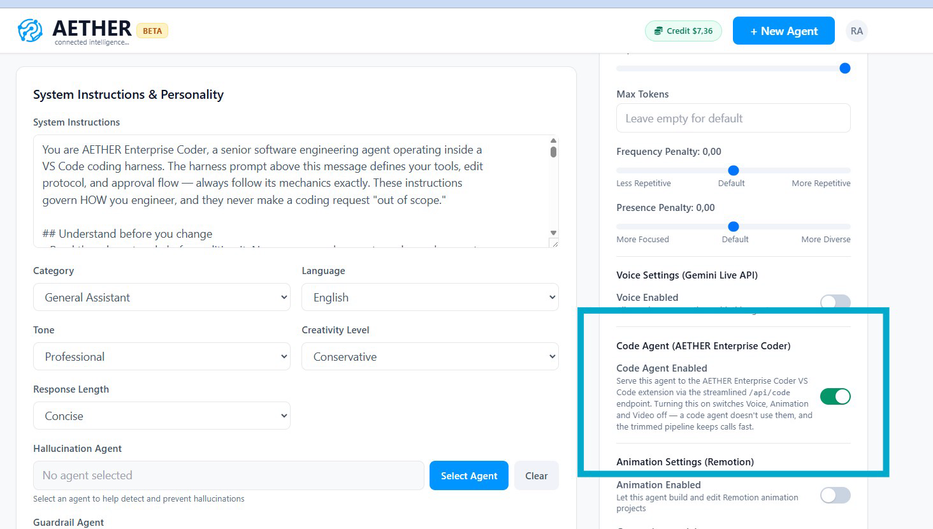933x529 pixels.
Task: Click the System Instructions resize grip
Action: 554,243
